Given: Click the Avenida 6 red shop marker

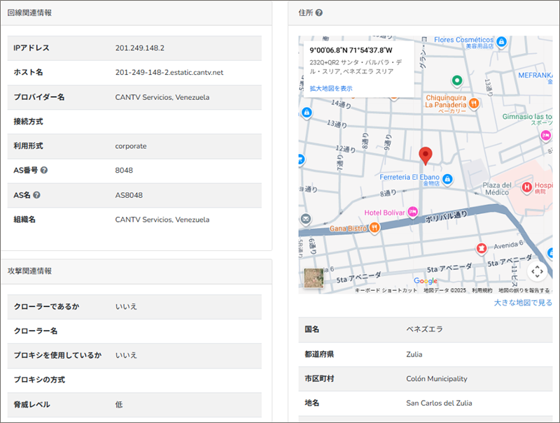Looking at the screenshot, I should point(481,248).
